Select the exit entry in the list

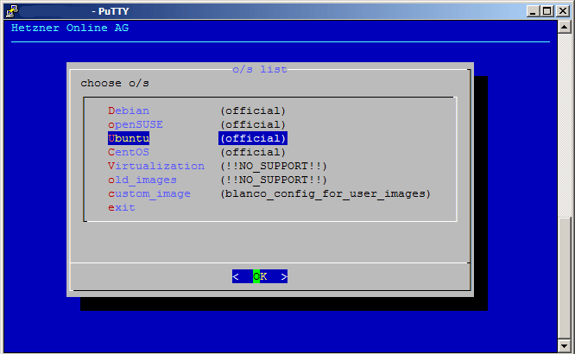pos(122,207)
